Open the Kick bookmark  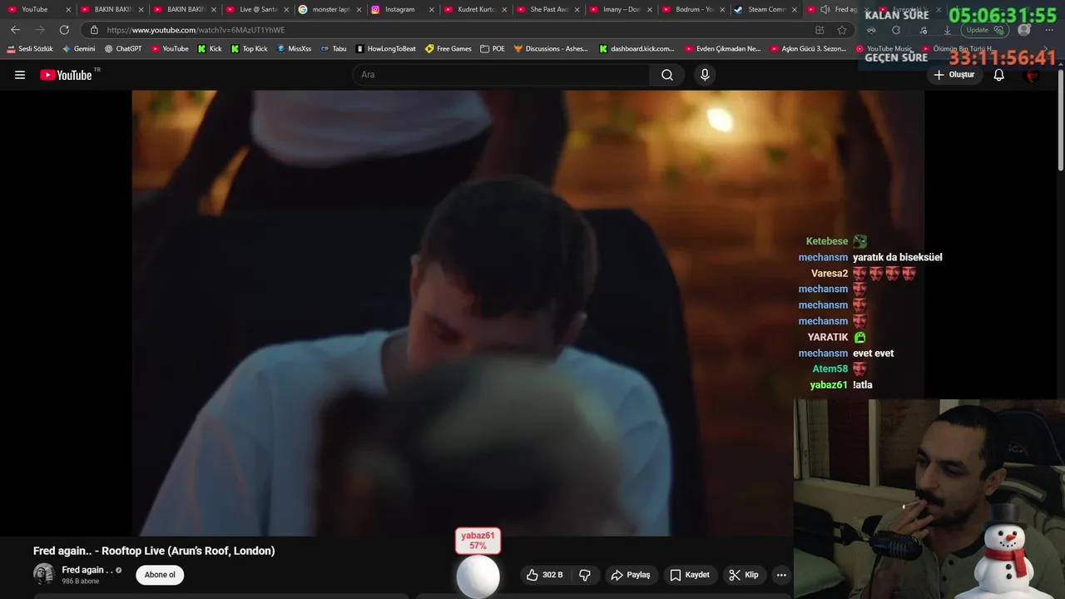[209, 49]
